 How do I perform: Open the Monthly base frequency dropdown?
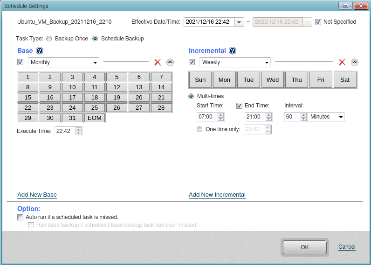95,62
